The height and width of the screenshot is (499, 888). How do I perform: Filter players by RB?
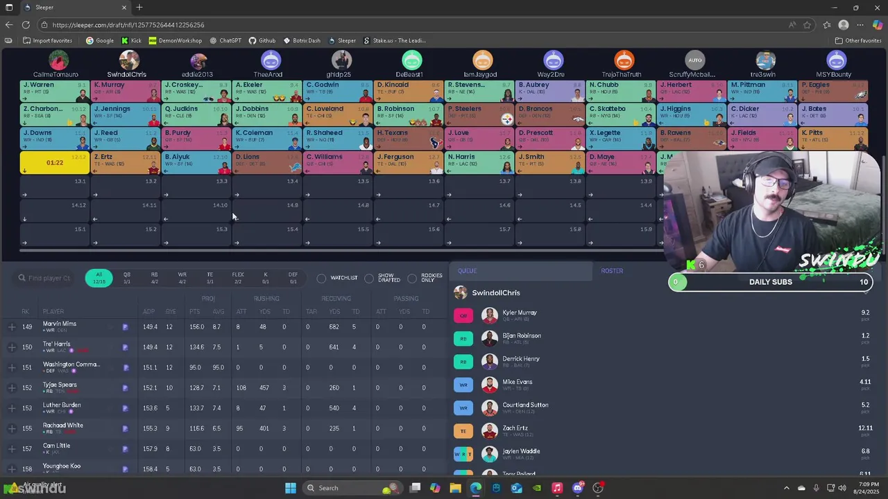tap(155, 278)
